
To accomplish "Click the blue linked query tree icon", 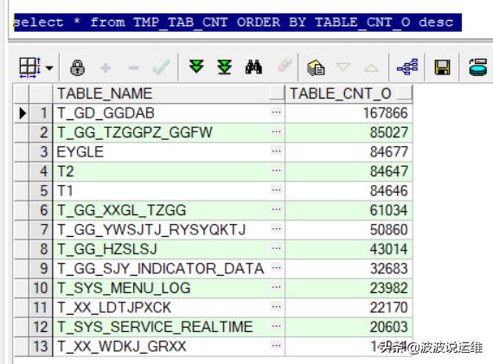I will point(407,67).
